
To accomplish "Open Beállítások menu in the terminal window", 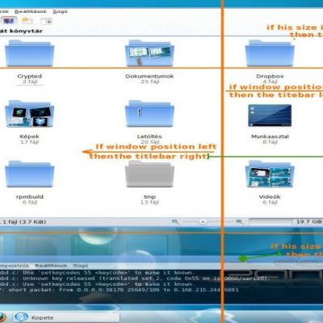I will click(x=51, y=266).
